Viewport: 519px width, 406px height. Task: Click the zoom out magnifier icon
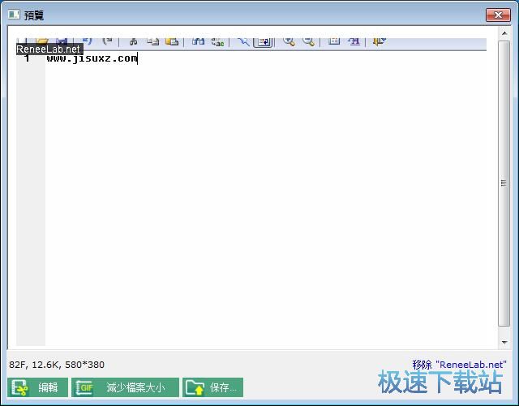pos(308,41)
